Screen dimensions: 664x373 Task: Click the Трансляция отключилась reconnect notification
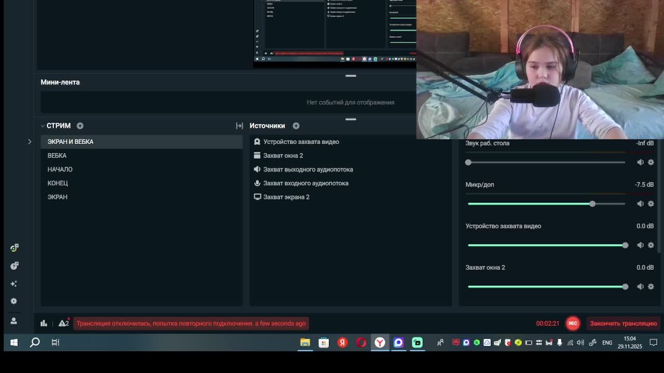point(191,323)
